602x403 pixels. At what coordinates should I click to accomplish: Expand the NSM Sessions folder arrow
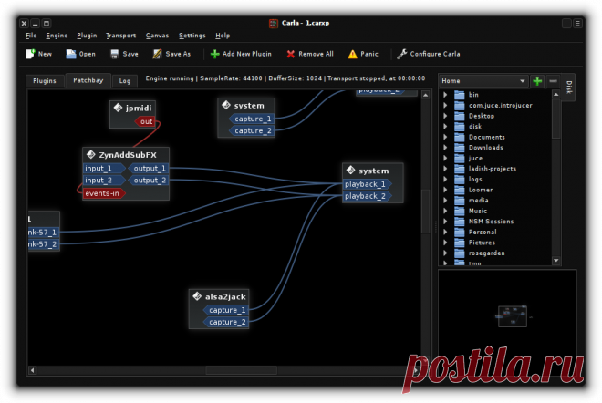[x=445, y=221]
